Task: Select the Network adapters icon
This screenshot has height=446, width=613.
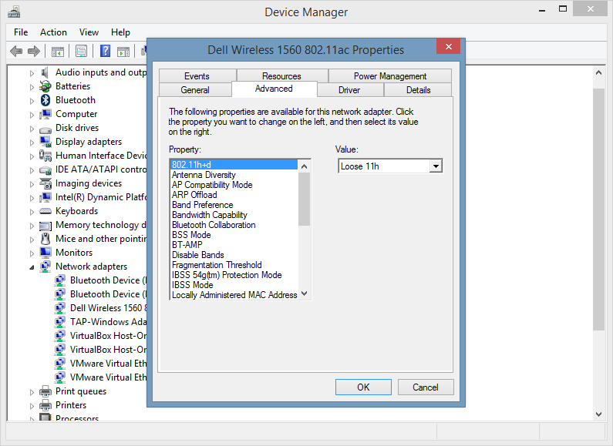Action: [45, 267]
